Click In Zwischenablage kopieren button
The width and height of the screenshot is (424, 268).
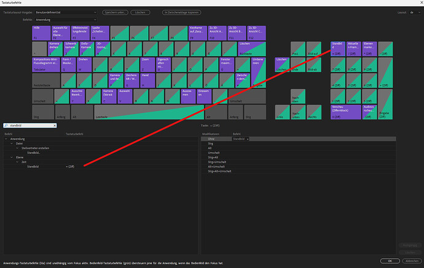[181, 12]
